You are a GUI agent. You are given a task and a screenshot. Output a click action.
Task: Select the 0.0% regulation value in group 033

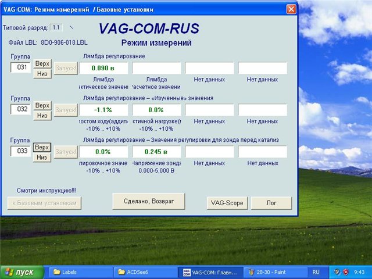click(x=103, y=152)
